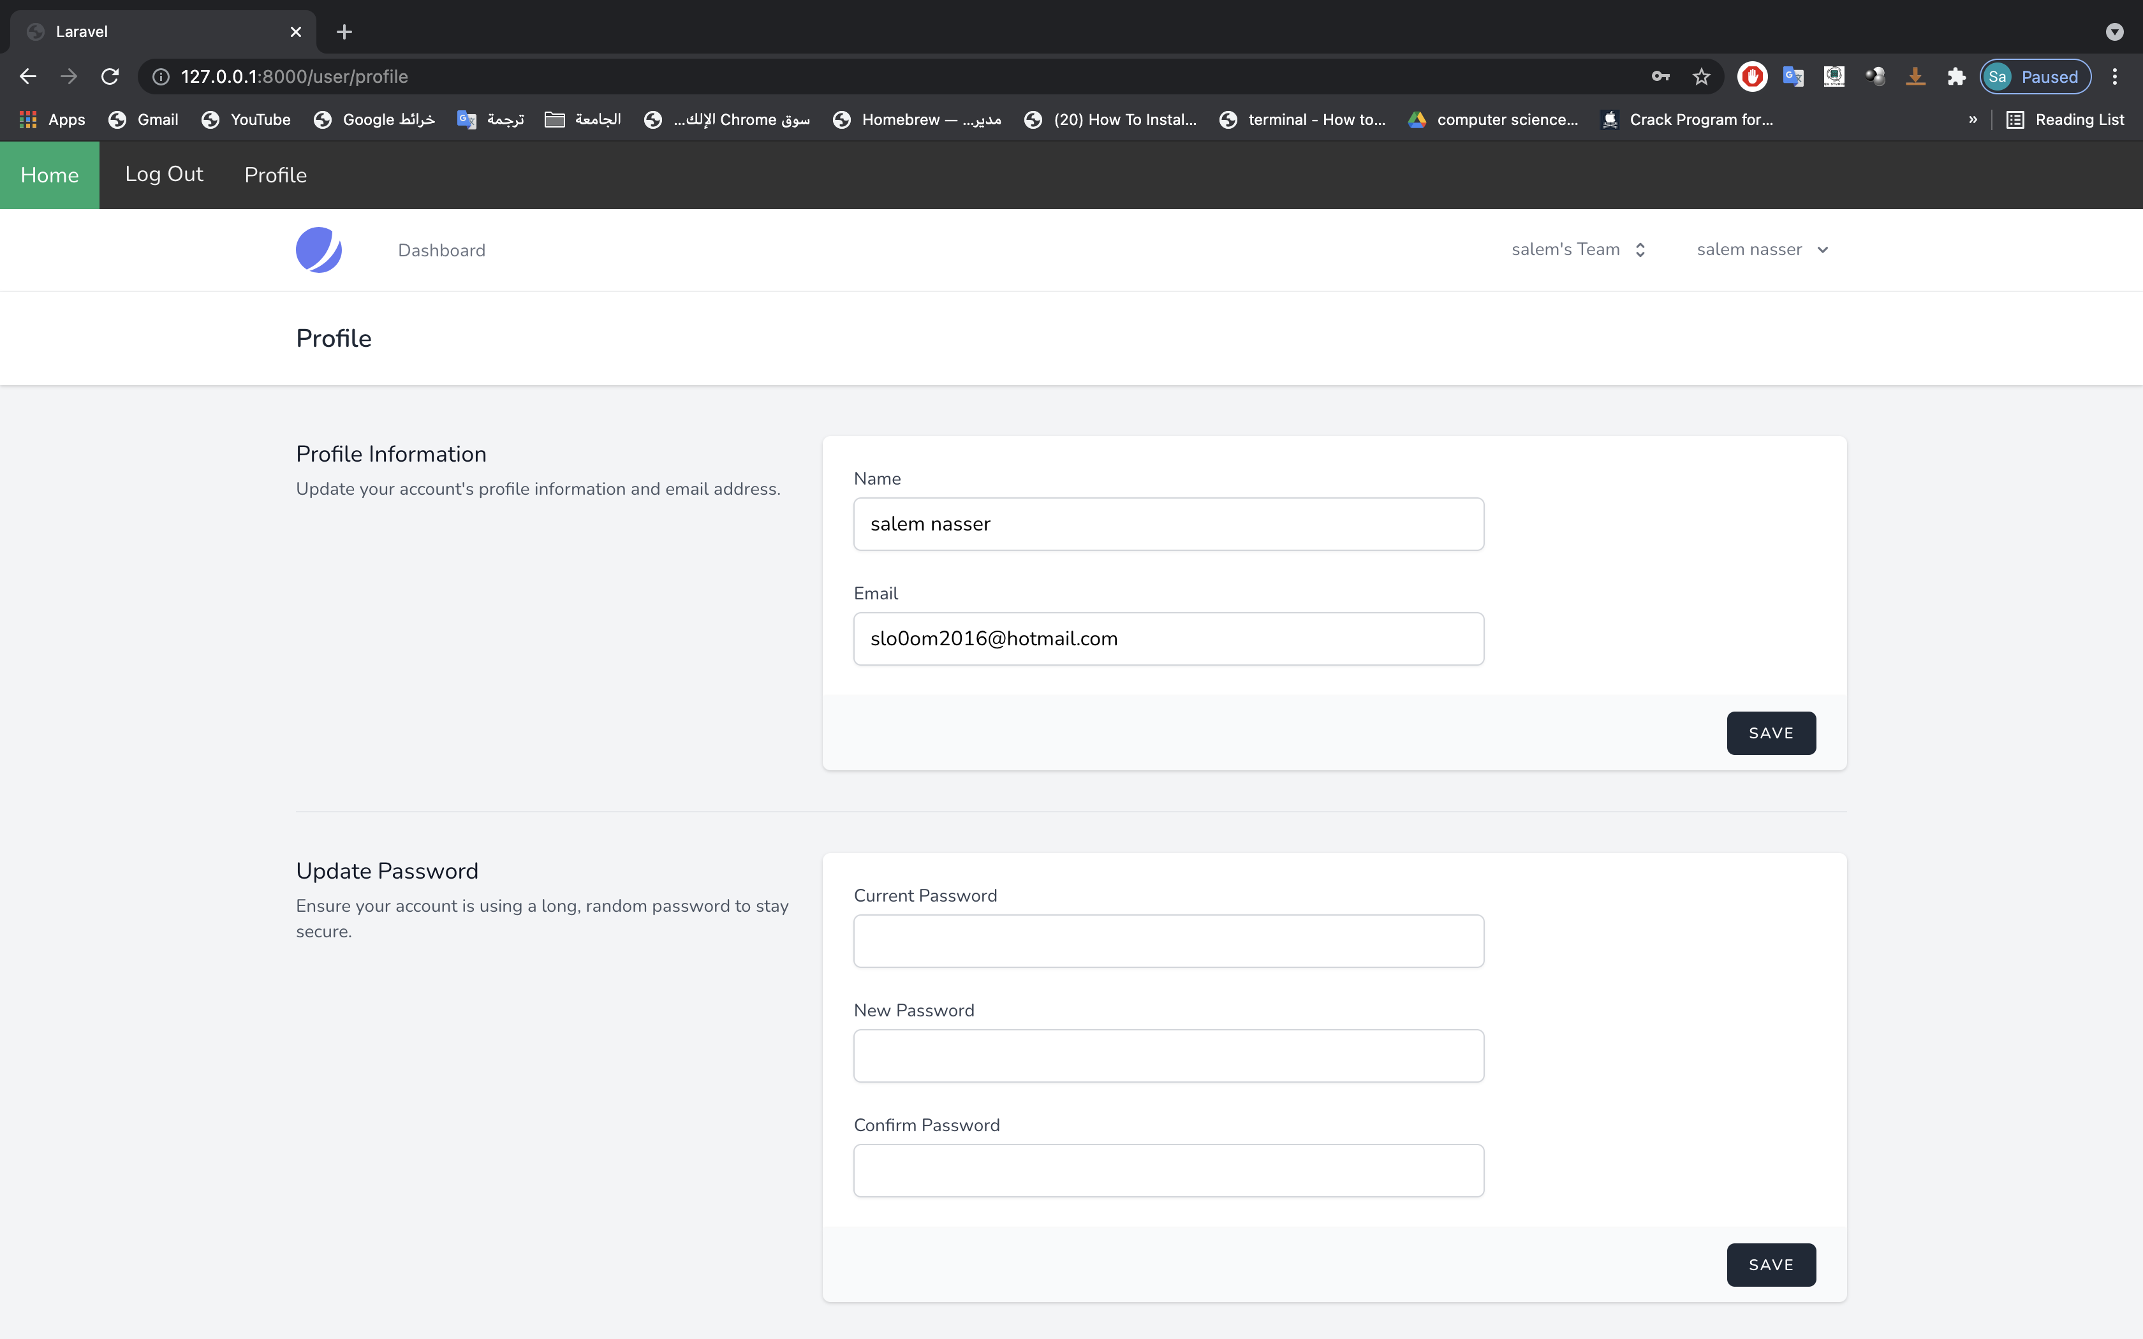Expand hidden bookmarks overflow chevron
2143x1339 pixels.
(1972, 120)
